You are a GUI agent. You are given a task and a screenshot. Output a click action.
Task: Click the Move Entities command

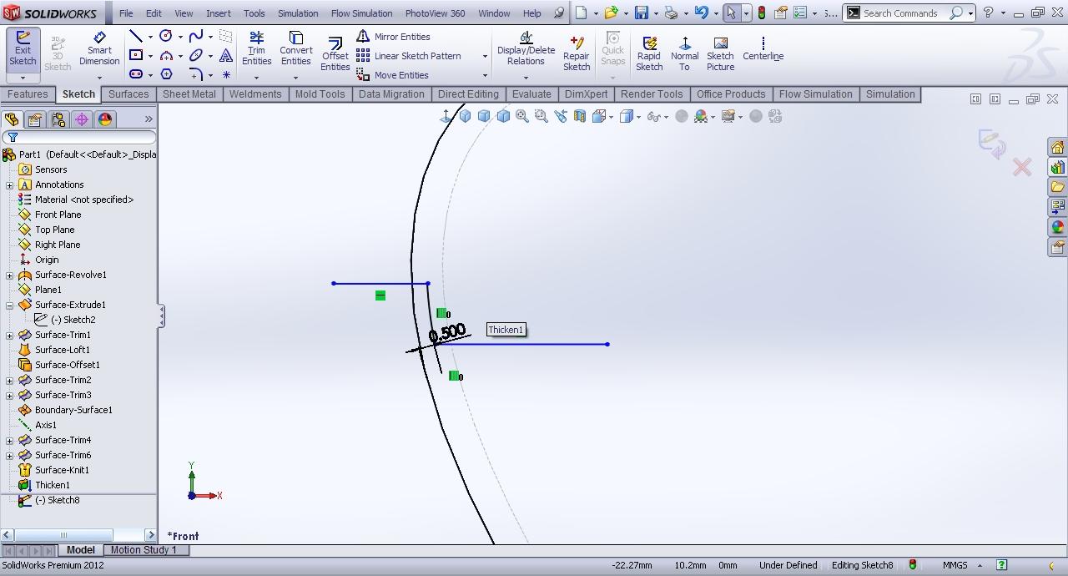[392, 75]
